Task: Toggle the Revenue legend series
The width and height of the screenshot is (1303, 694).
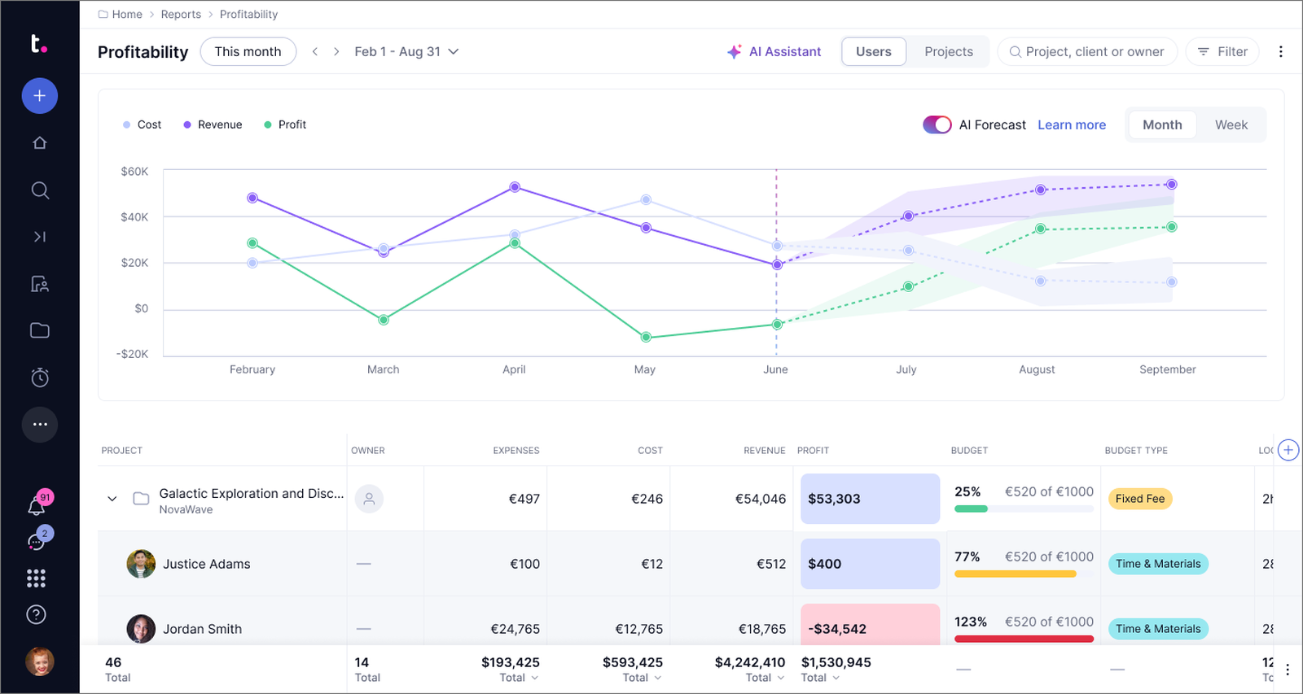Action: pos(213,124)
